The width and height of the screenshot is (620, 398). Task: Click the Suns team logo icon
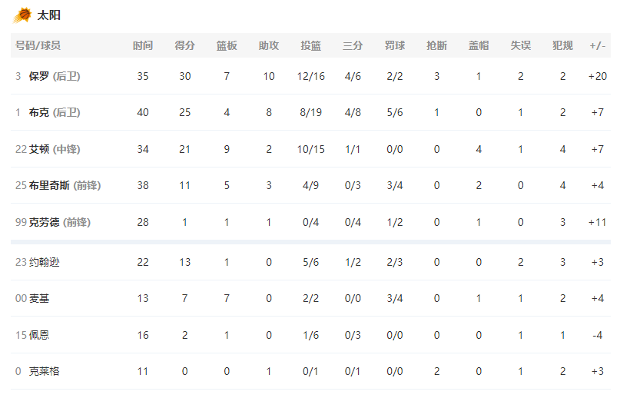(22, 15)
